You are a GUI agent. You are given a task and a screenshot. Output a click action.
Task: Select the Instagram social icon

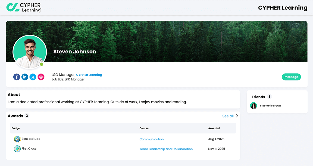[x=41, y=77]
